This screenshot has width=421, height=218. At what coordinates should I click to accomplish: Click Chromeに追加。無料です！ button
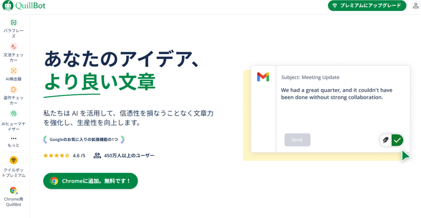pos(91,181)
